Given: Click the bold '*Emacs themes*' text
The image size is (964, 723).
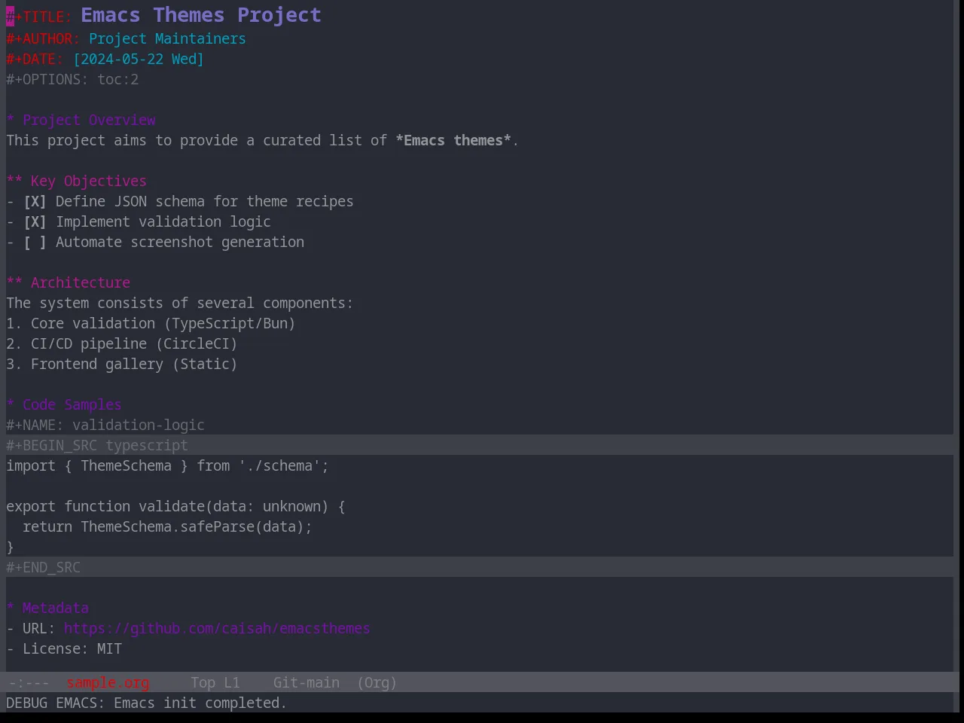Looking at the screenshot, I should [453, 141].
